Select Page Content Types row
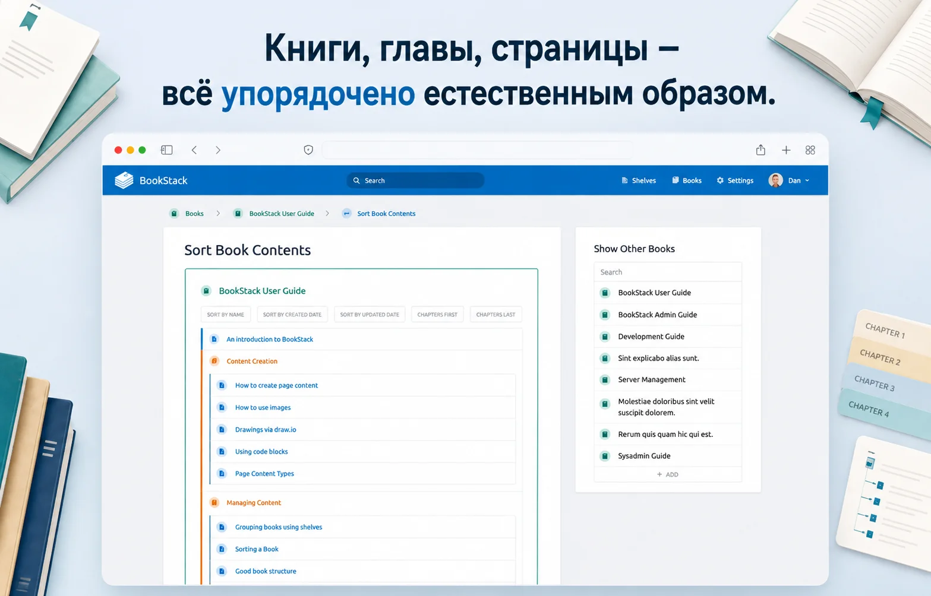This screenshot has height=596, width=931. tap(363, 474)
